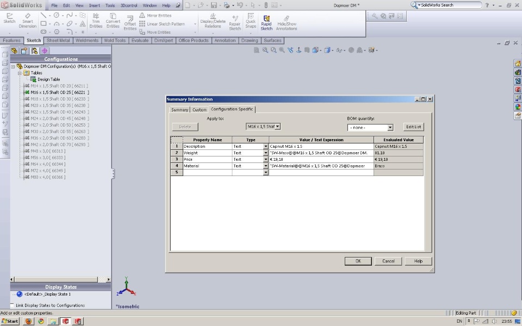Click the Save icon in the top toolbar

click(x=214, y=5)
